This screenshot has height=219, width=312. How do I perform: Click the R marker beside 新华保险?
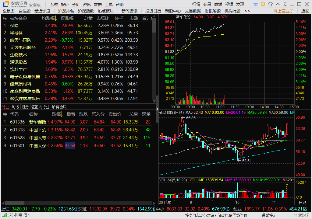(48, 122)
